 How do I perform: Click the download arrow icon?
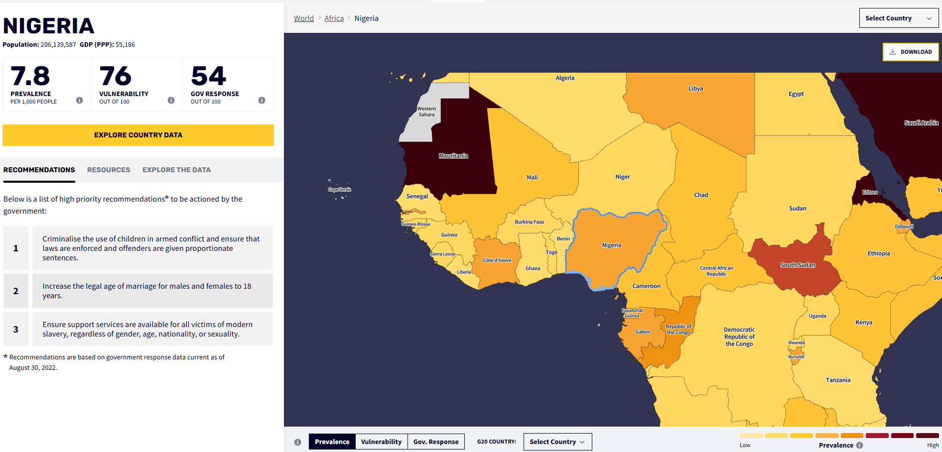pyautogui.click(x=893, y=52)
